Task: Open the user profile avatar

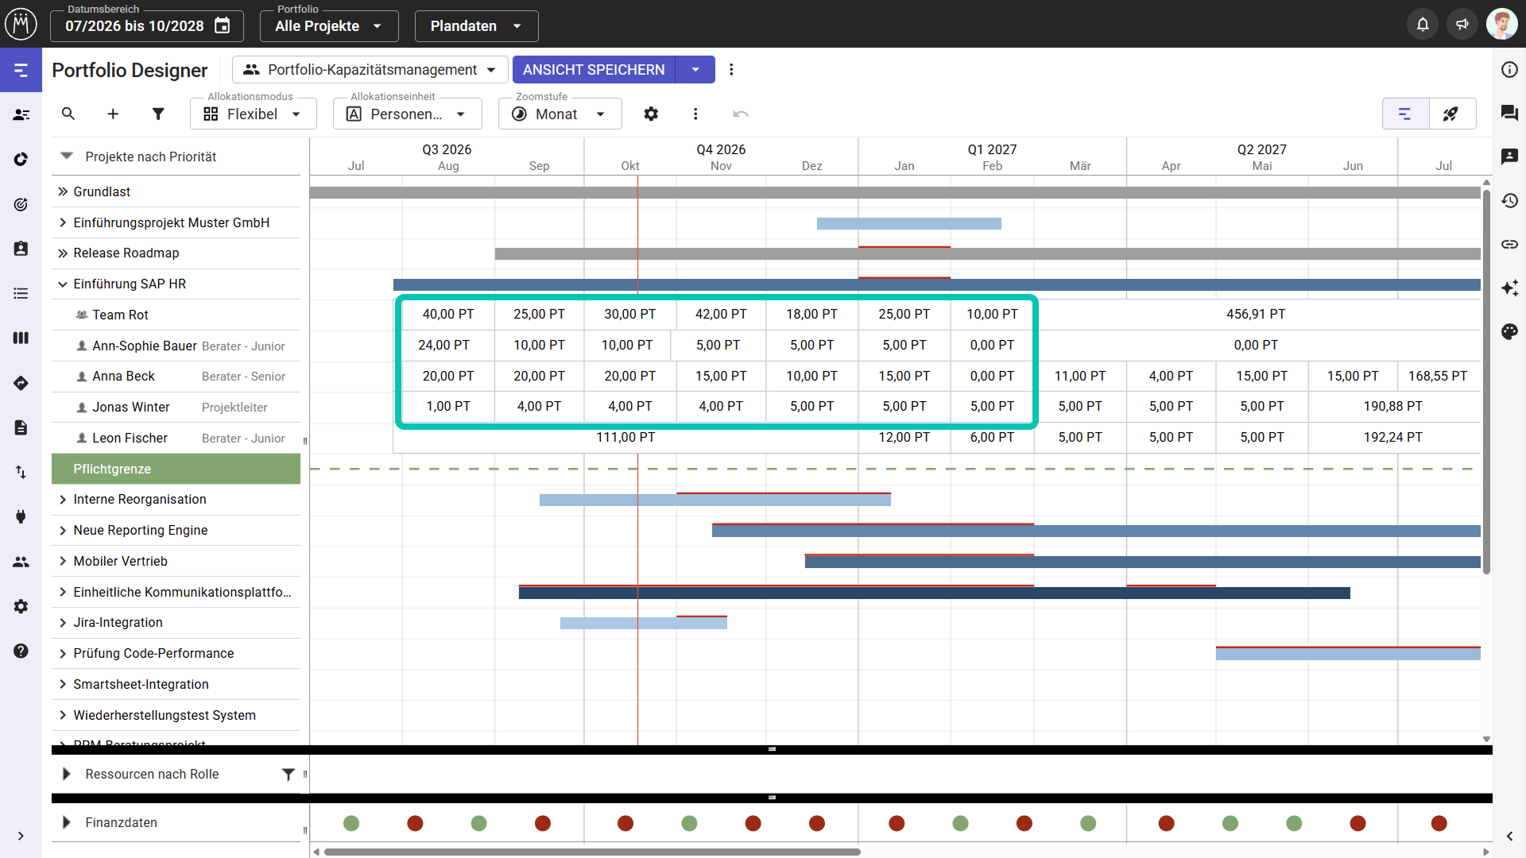Action: point(1501,25)
